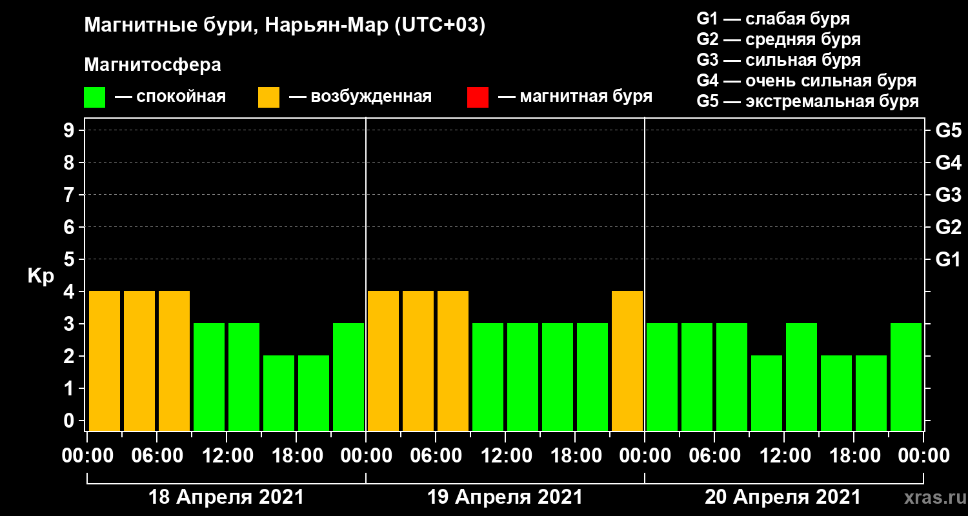Click the G5 tick label on the right axis
Image resolution: width=968 pixels, height=516 pixels.
point(948,131)
